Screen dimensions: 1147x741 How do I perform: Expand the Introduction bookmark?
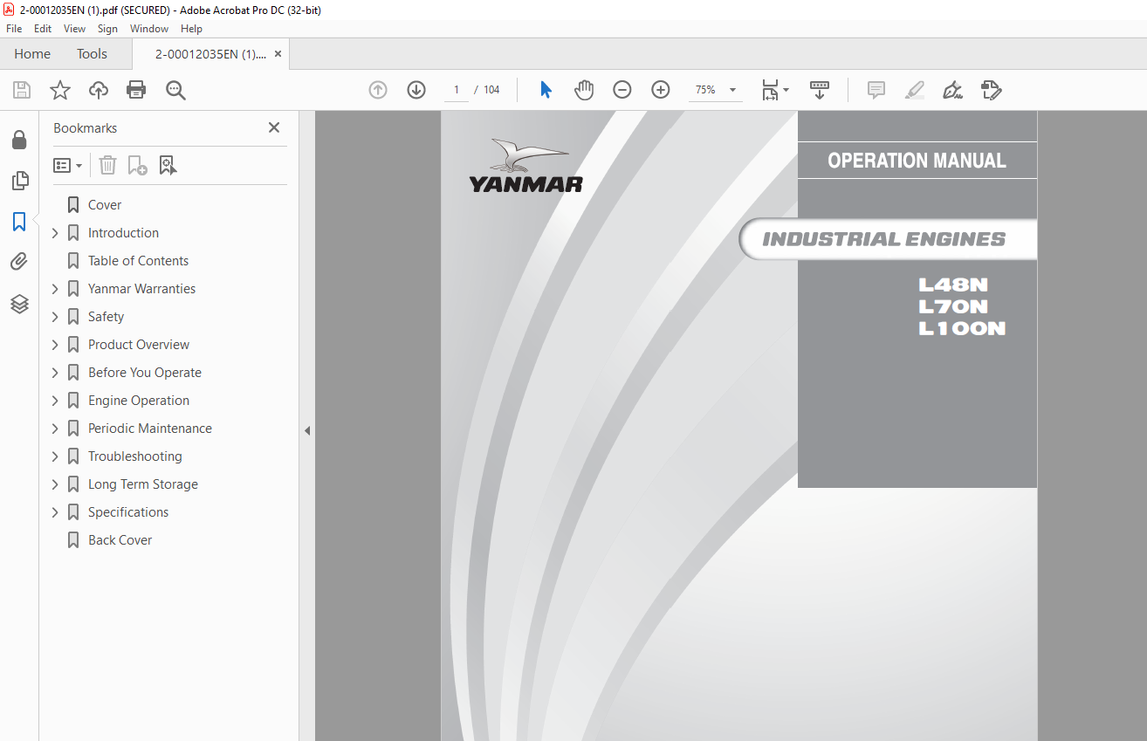[56, 233]
